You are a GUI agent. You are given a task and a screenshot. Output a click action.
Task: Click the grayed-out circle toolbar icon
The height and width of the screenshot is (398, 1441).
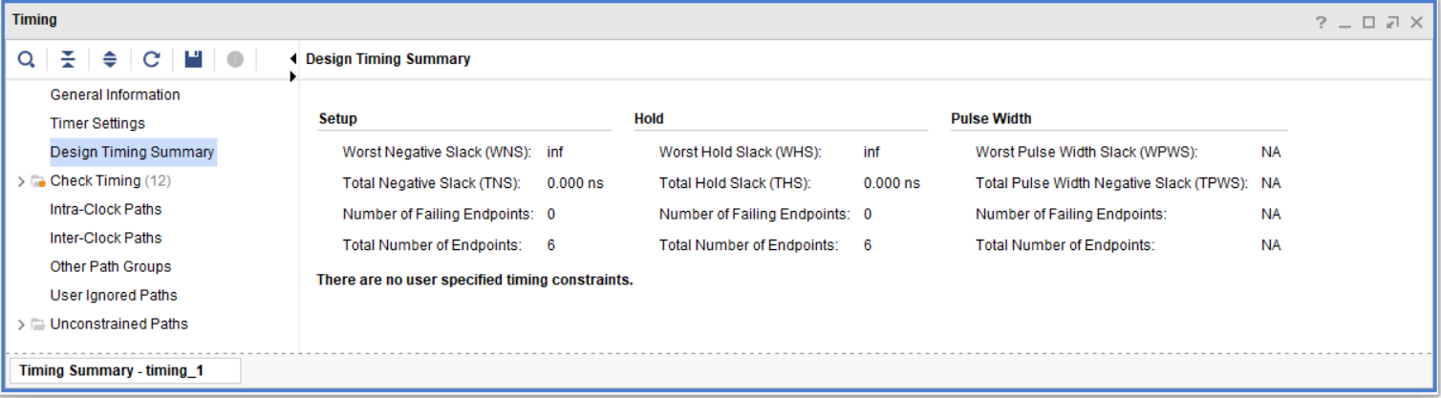coord(235,59)
